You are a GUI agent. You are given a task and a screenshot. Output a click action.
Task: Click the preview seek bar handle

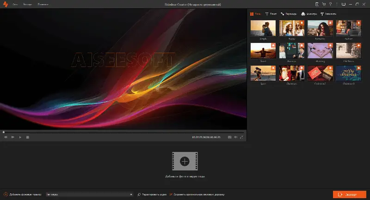[x=4, y=132]
